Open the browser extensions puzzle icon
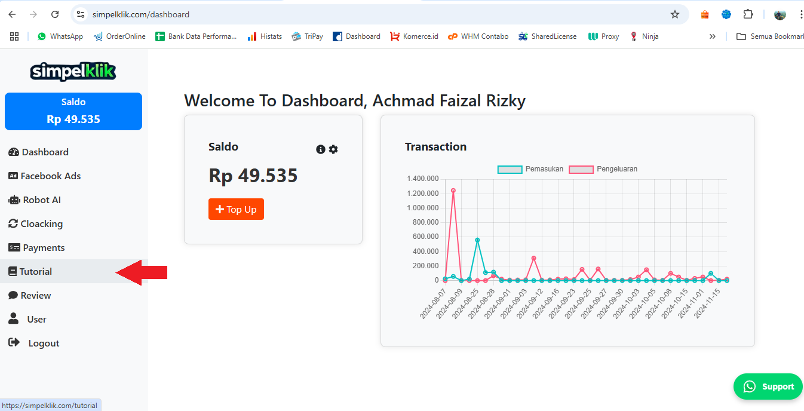 748,14
